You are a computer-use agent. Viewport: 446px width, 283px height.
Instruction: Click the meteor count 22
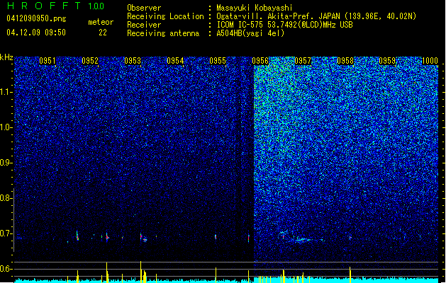(x=103, y=33)
